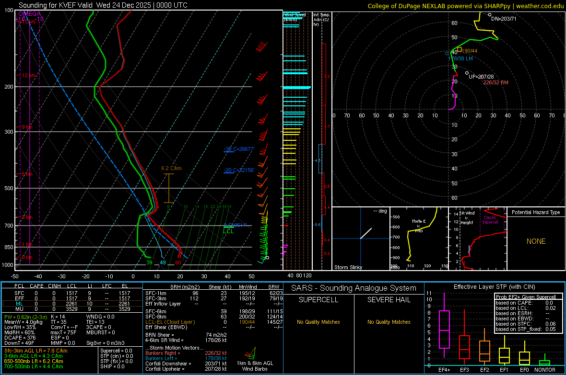Click the '178/38 LM' left-mover label
This screenshot has height=375, width=566.
point(460,58)
